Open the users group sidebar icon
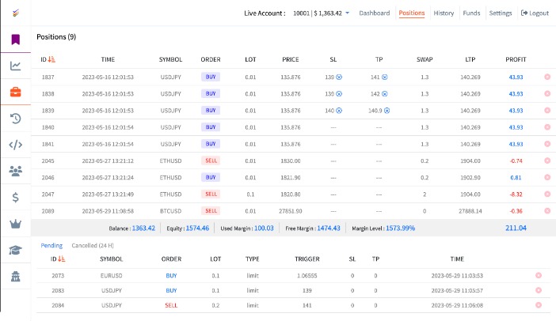Screen dimensions: 556x321 16,171
